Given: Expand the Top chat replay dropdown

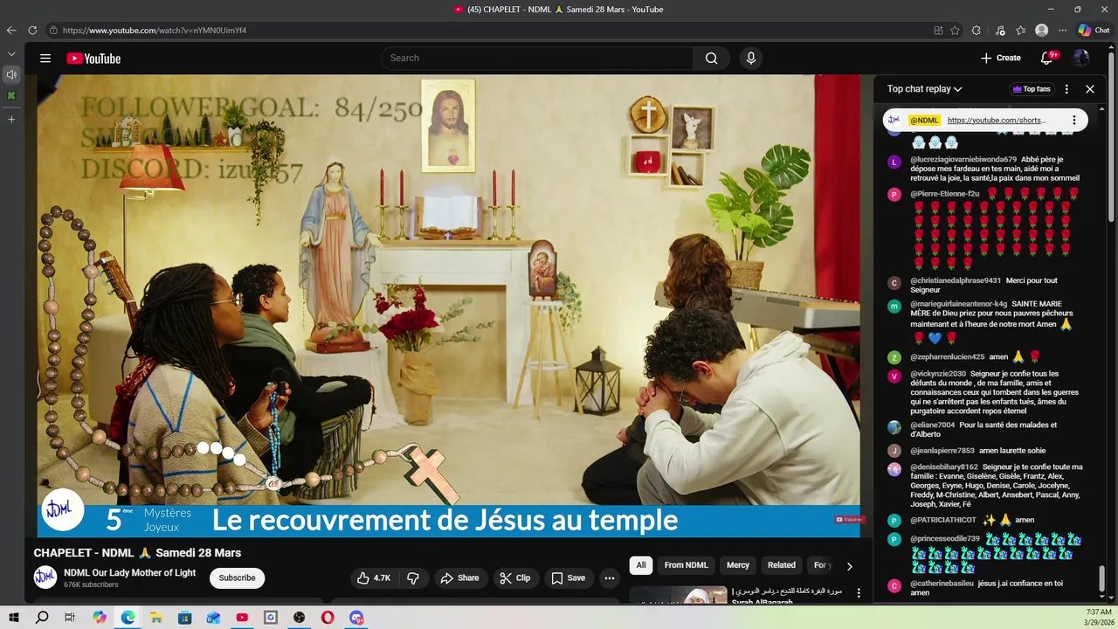Looking at the screenshot, I should [924, 89].
